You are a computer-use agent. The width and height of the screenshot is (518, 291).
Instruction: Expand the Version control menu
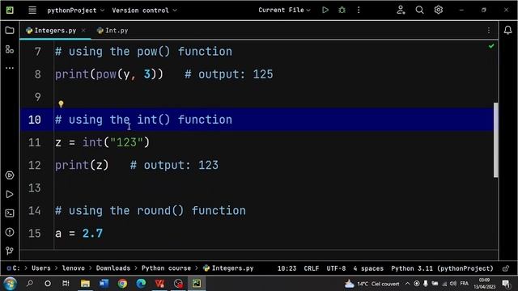tap(144, 11)
